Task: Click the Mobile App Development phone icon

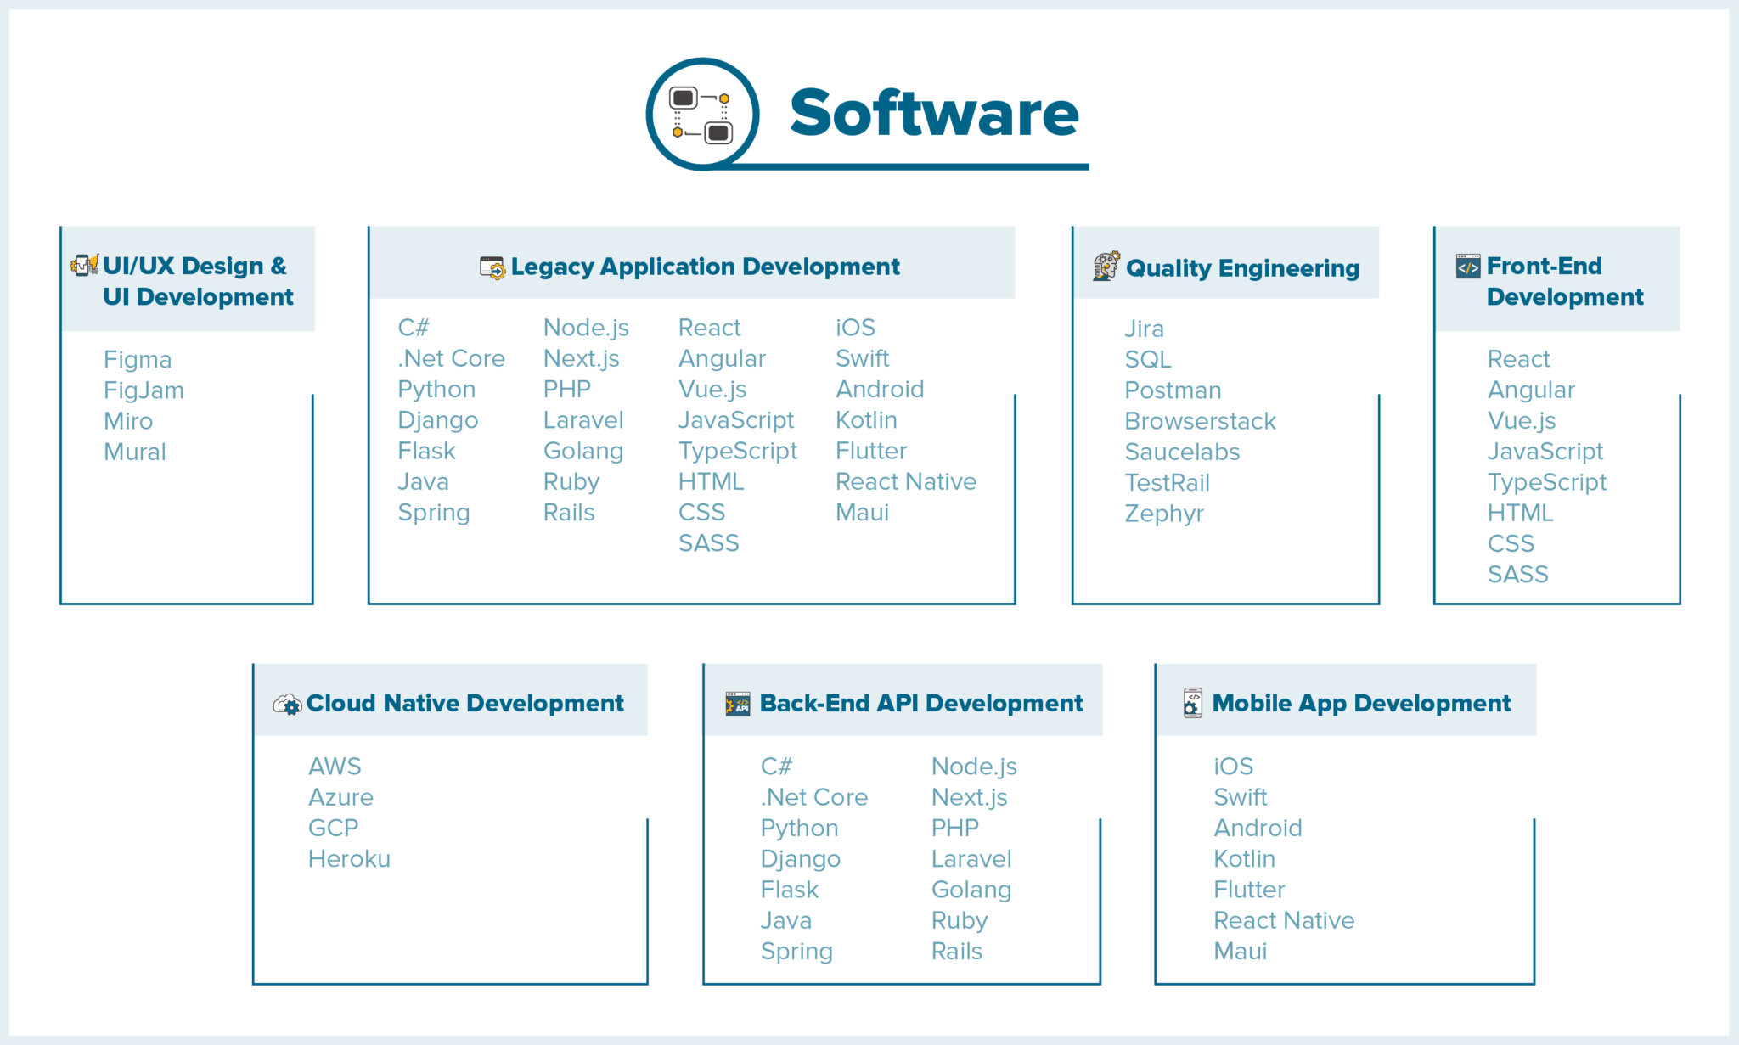Action: tap(1193, 703)
